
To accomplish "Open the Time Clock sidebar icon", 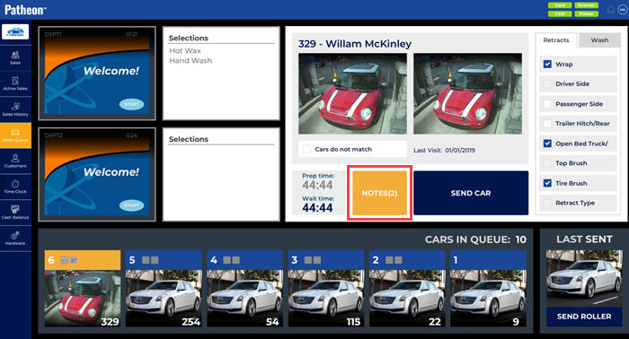I will 15,187.
